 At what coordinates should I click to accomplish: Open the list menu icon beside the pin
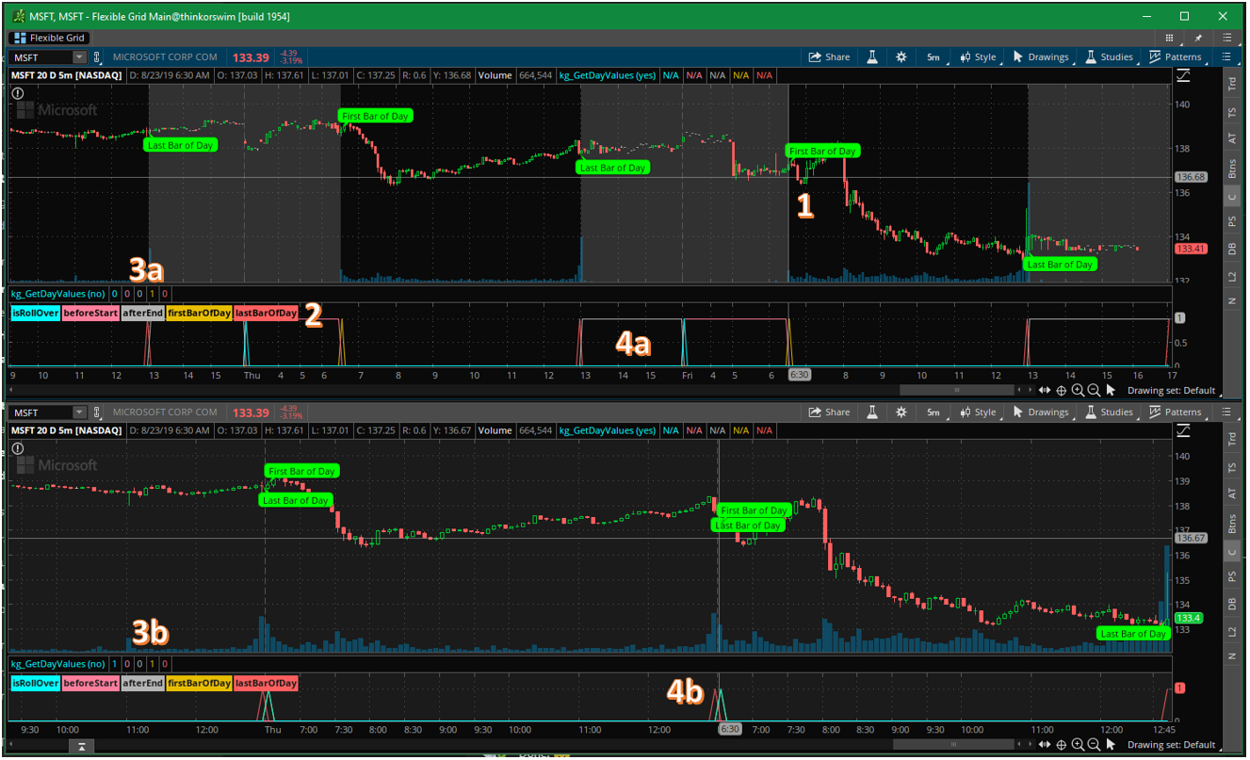pos(1227,38)
